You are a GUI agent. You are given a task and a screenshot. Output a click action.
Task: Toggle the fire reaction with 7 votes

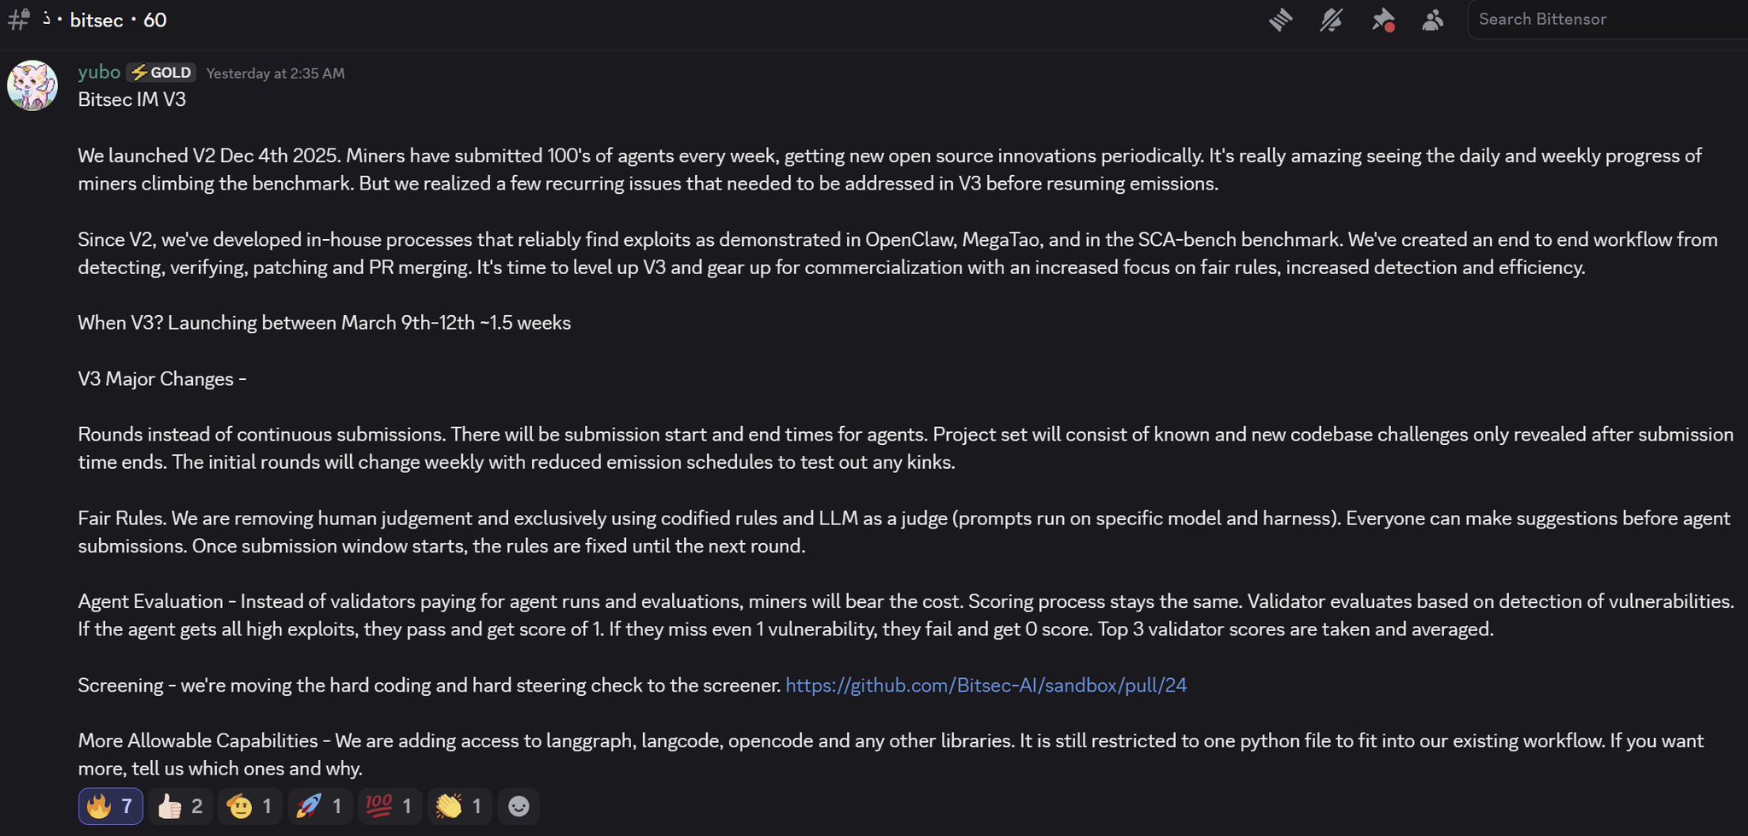tap(110, 806)
